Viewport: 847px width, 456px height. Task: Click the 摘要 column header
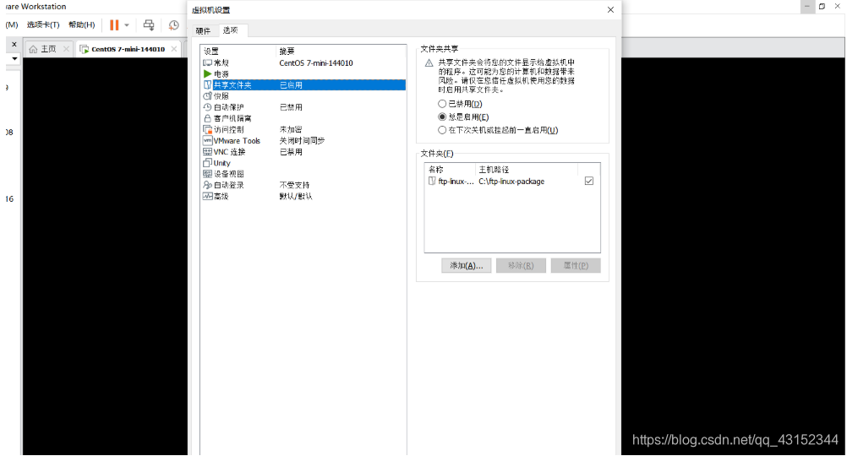[x=341, y=52]
